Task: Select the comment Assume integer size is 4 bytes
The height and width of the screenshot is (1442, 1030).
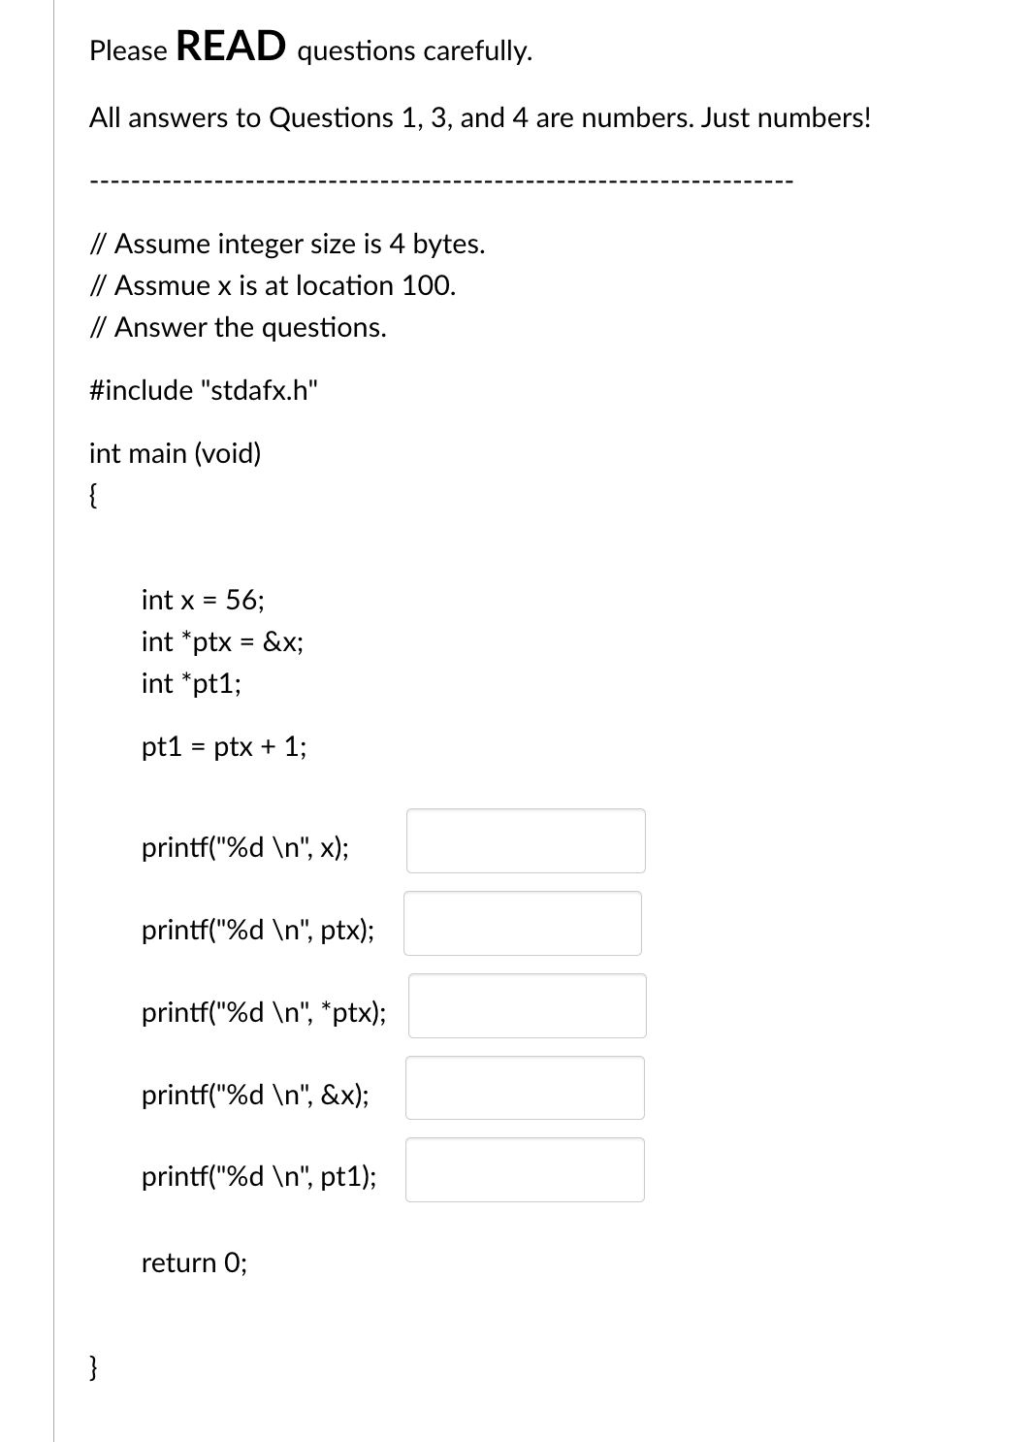Action: tap(288, 244)
